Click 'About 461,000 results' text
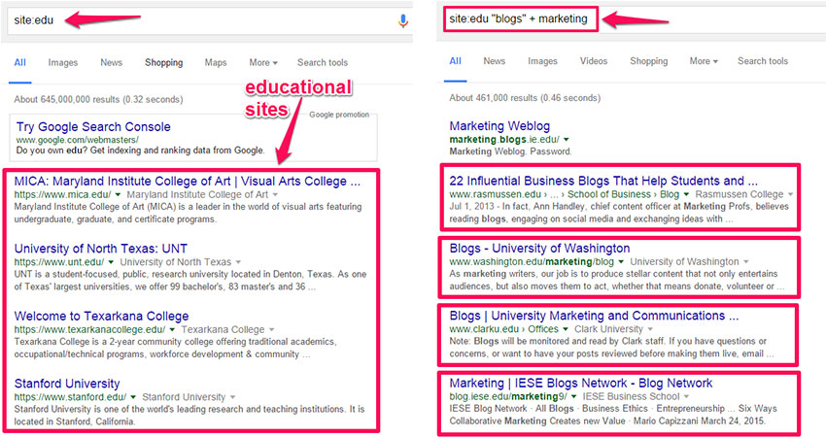The height and width of the screenshot is (437, 826). pyautogui.click(x=525, y=98)
